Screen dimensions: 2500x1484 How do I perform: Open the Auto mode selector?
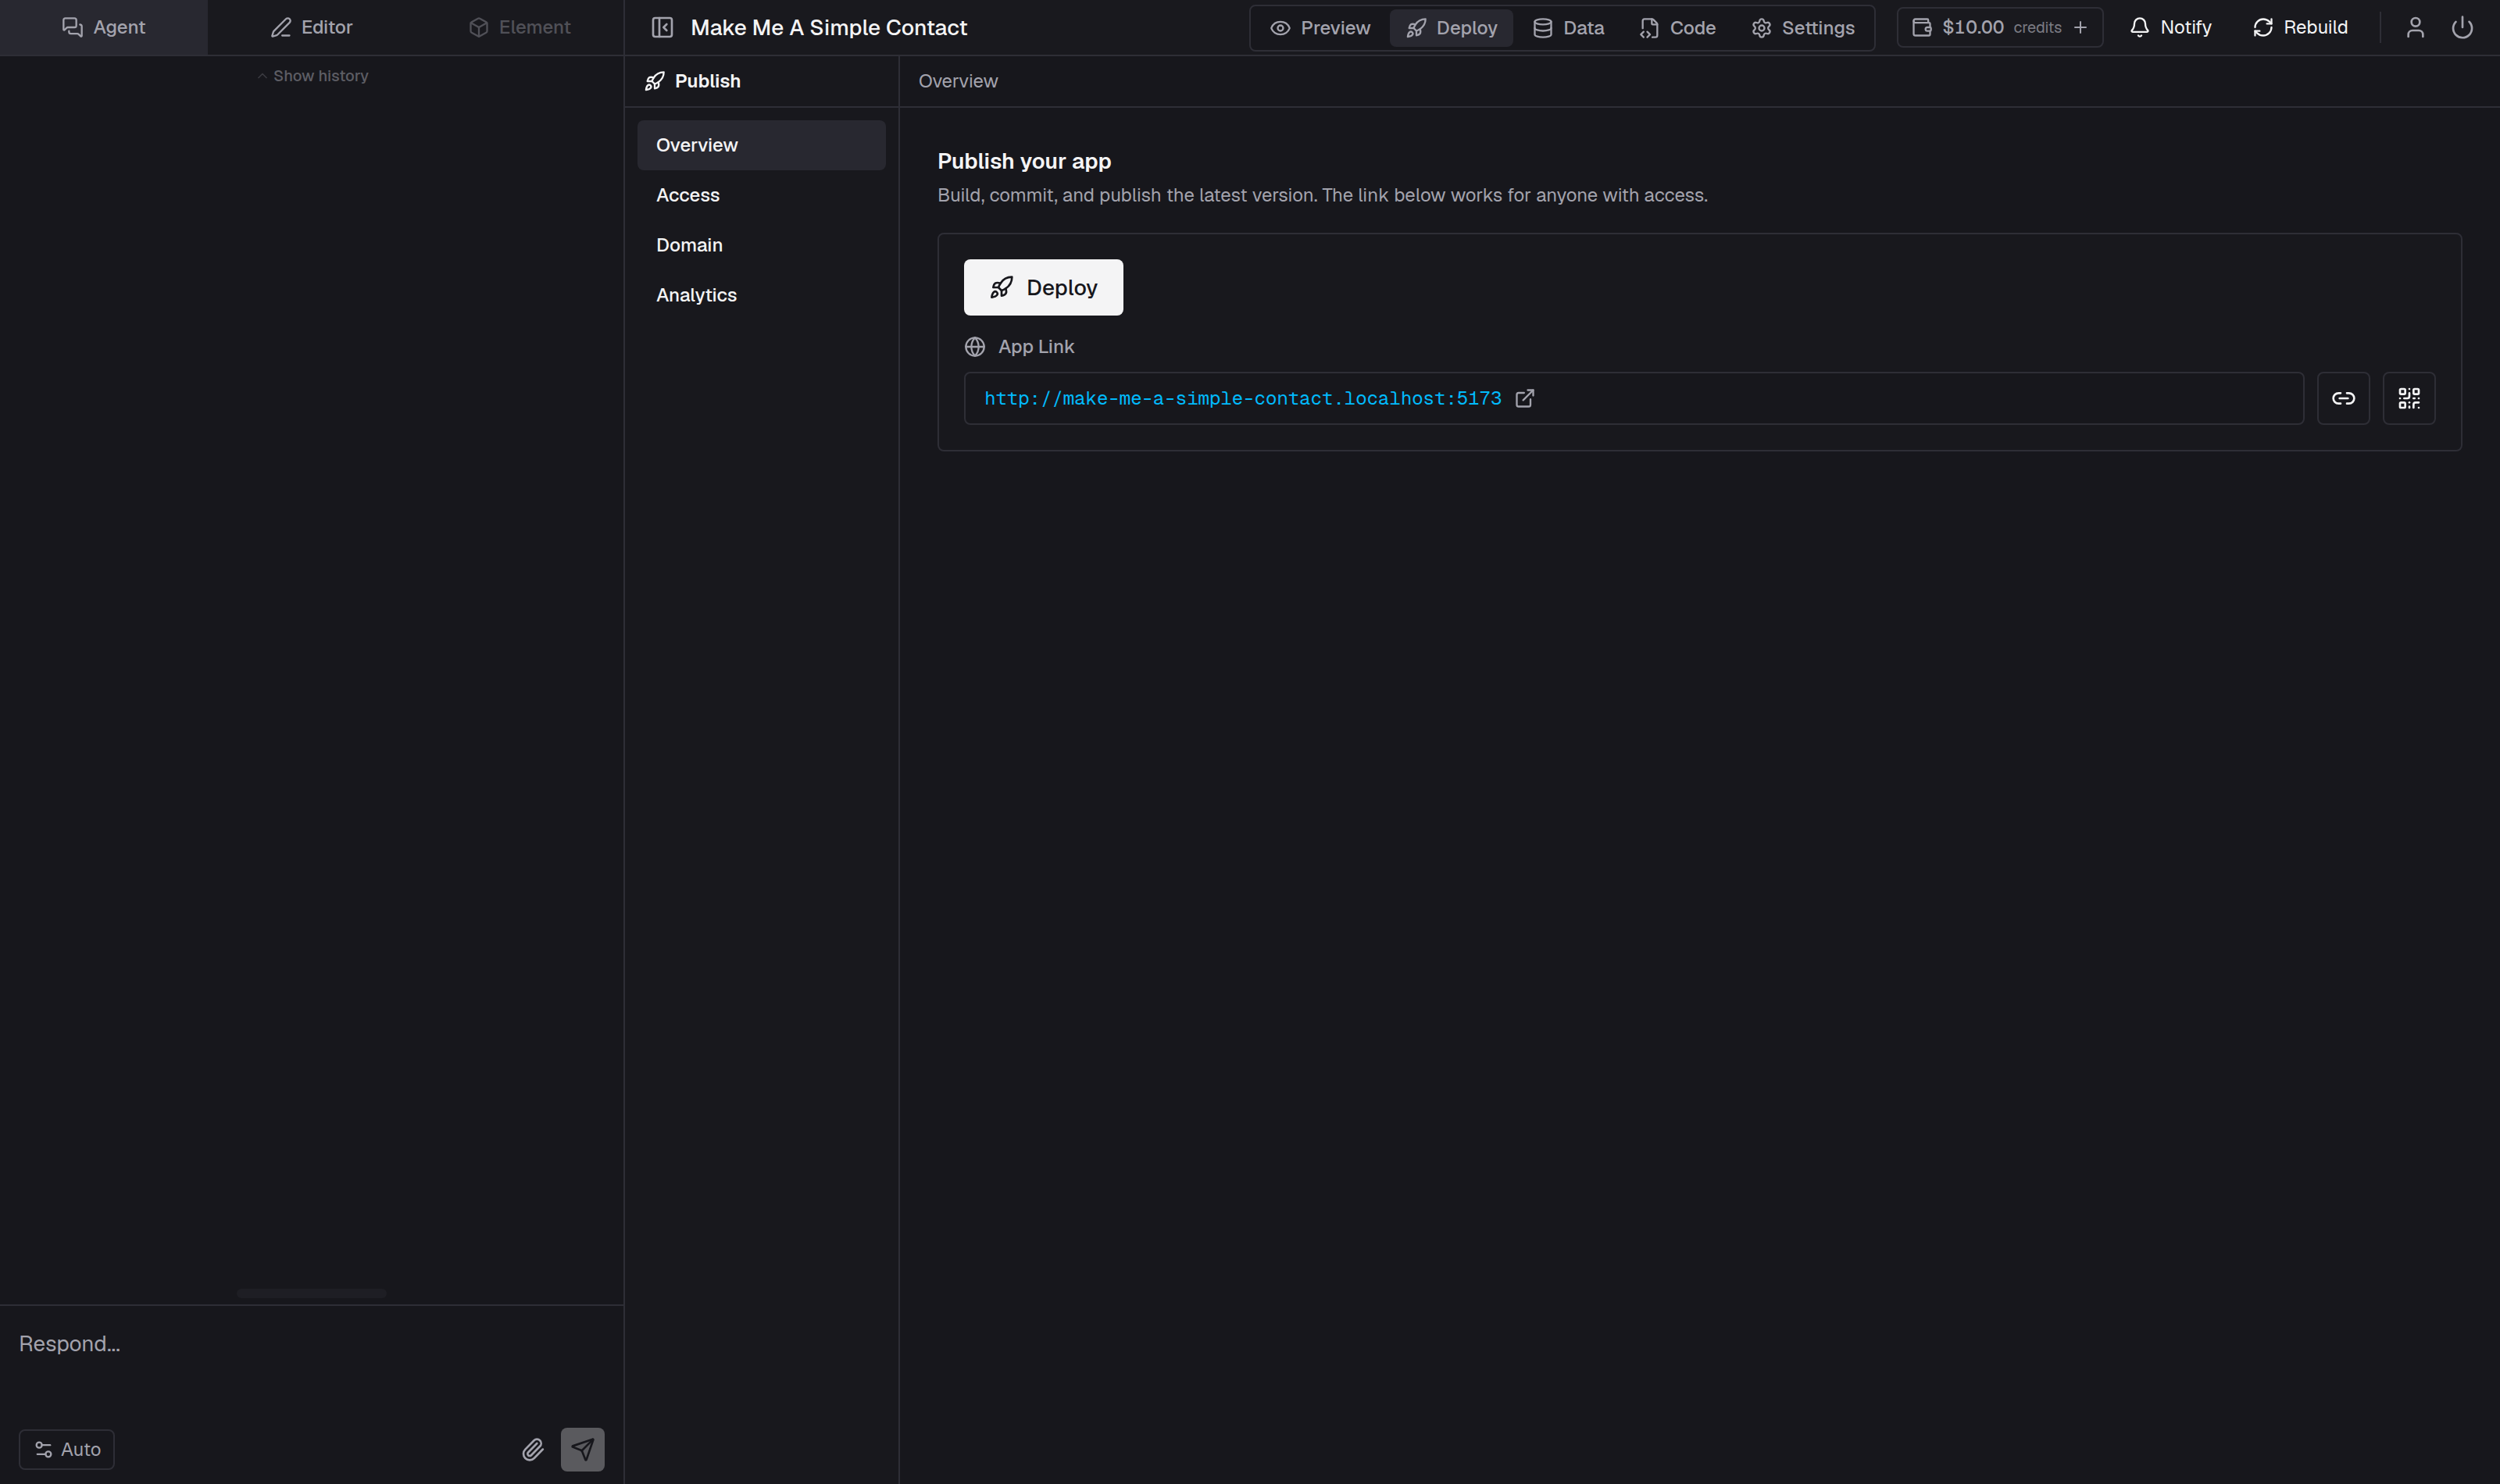[67, 1449]
